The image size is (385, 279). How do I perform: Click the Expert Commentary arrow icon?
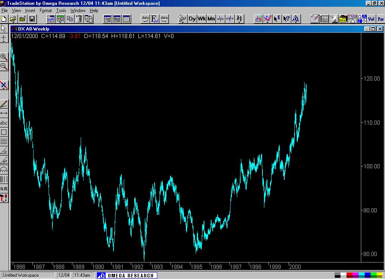(277, 18)
